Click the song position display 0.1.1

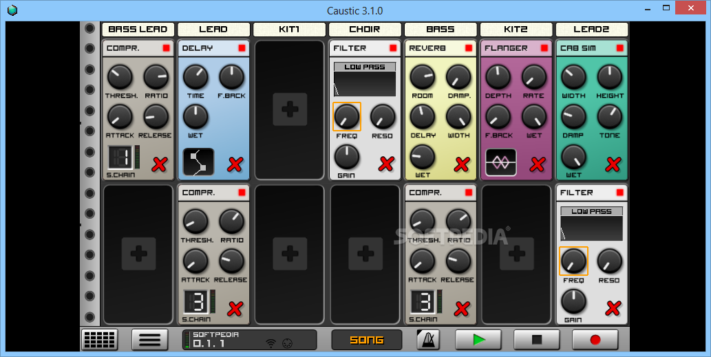(209, 344)
